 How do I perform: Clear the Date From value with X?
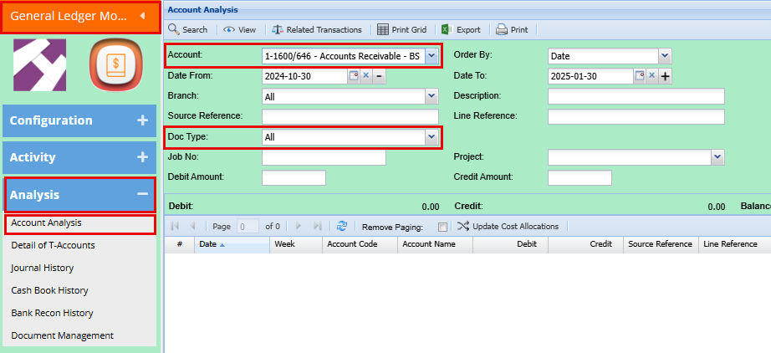point(365,76)
